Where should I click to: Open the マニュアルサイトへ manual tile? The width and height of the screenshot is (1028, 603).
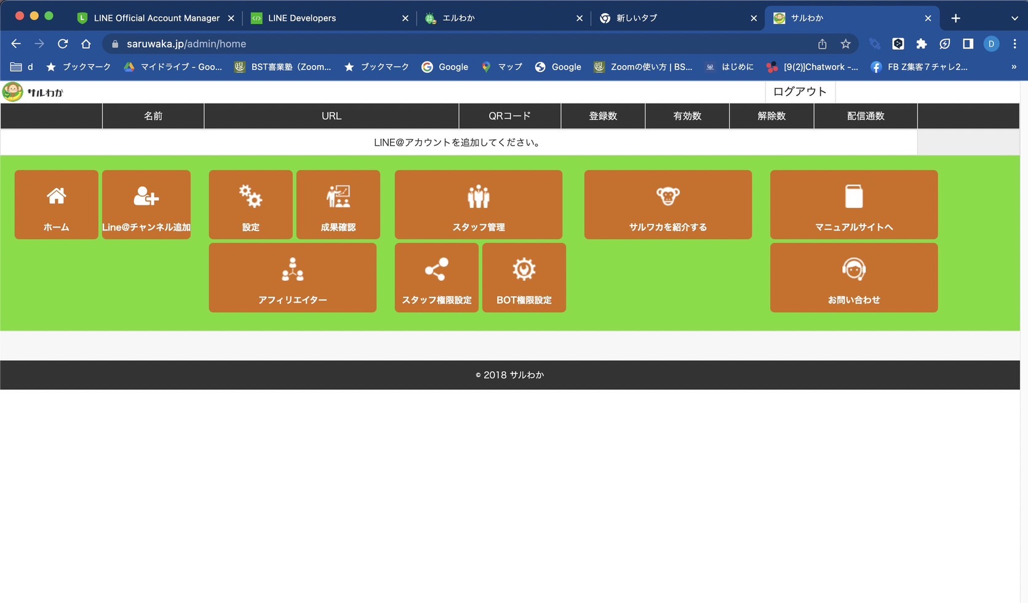point(854,205)
